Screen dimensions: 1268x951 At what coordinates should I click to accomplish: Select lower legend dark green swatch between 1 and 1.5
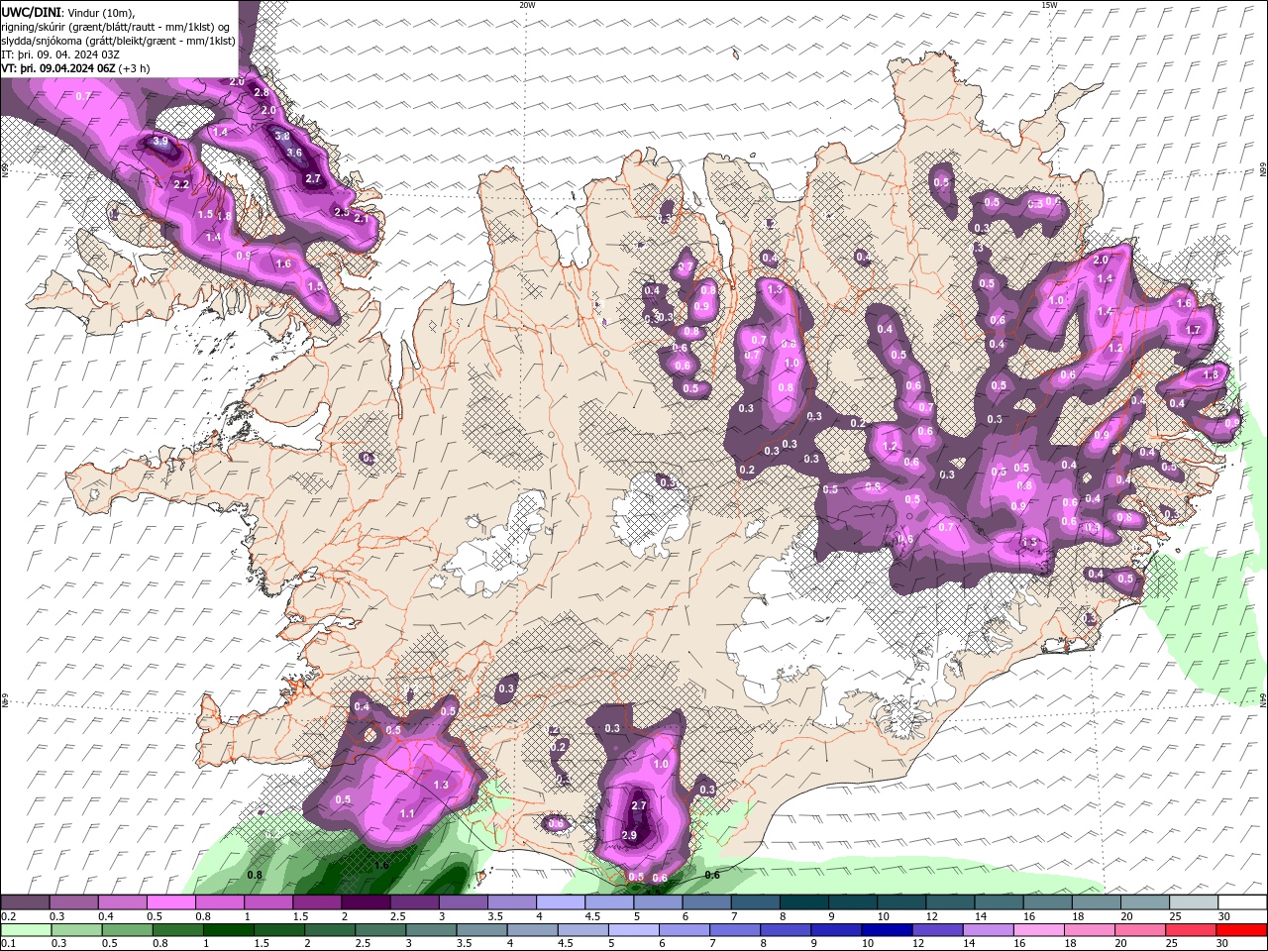point(228,930)
